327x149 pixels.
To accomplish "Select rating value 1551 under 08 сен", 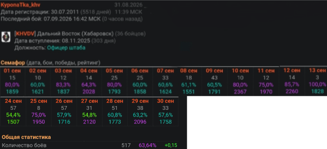I will [189, 92].
